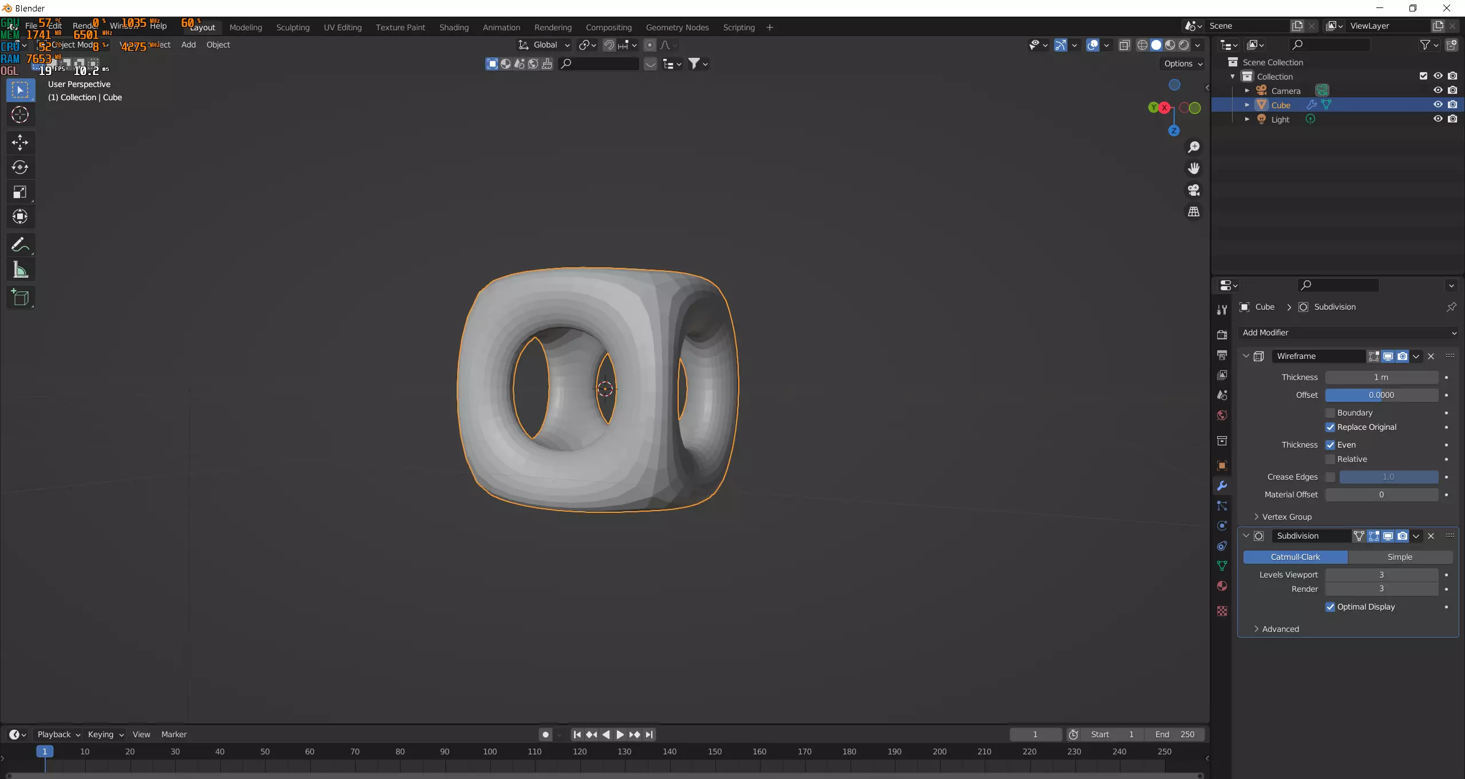This screenshot has width=1465, height=779.
Task: Enable the Crease Edges checkbox
Action: point(1330,477)
